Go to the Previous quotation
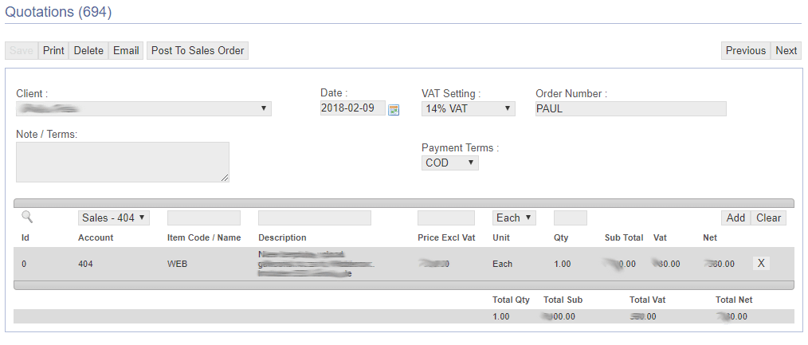The width and height of the screenshot is (808, 345). click(x=745, y=50)
